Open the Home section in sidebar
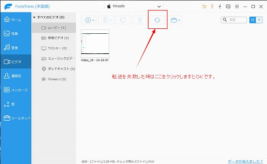267x164 pixels. click(15, 20)
